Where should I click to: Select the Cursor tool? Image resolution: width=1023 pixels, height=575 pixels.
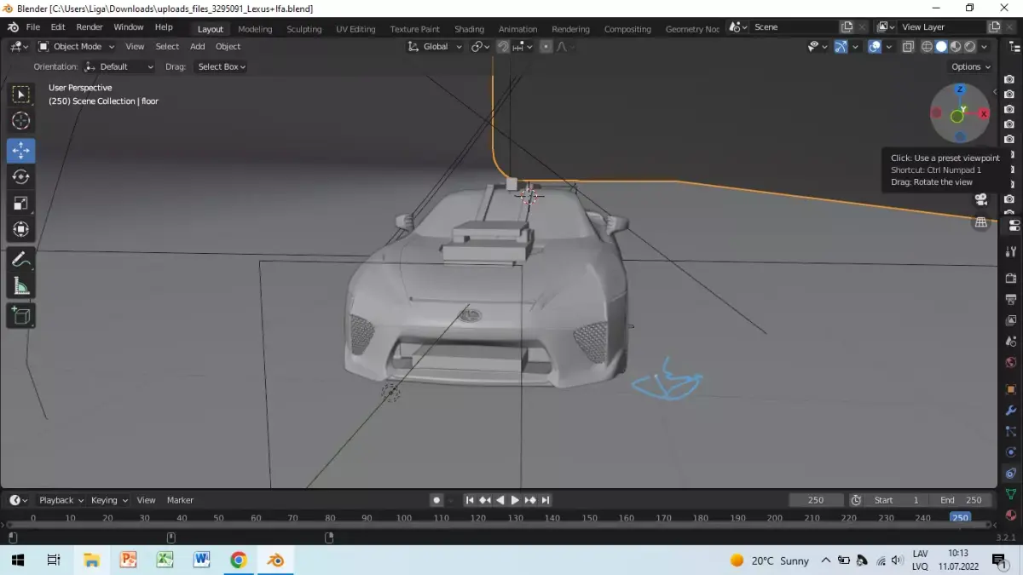tap(21, 121)
